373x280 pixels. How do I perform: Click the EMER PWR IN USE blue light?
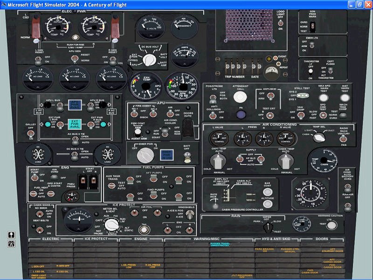pyautogui.click(x=167, y=155)
